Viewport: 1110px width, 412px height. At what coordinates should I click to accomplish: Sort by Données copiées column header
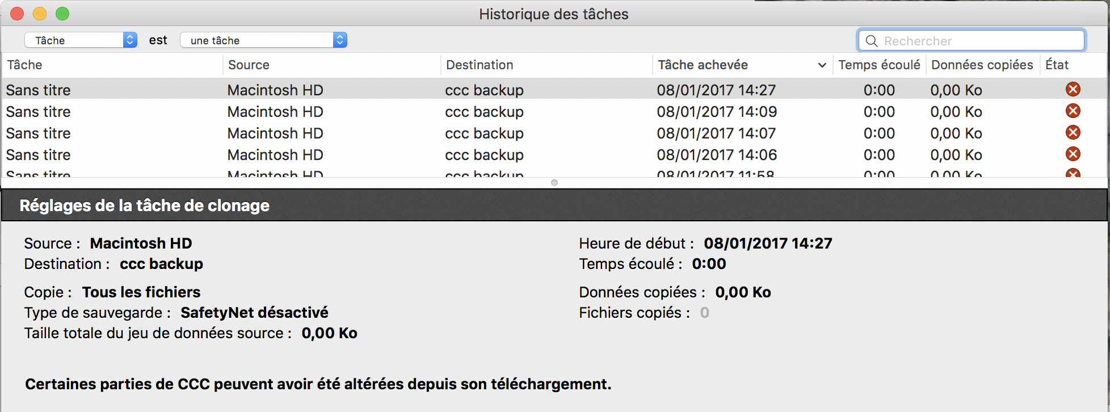[982, 65]
